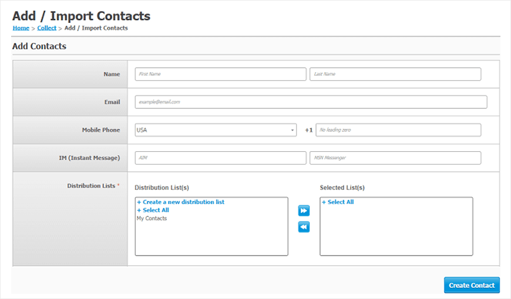The height and width of the screenshot is (299, 511).
Task: Click Select All in Distribution List(s) box
Action: (153, 210)
